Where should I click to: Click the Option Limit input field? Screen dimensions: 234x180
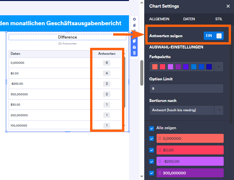pyautogui.click(x=186, y=89)
